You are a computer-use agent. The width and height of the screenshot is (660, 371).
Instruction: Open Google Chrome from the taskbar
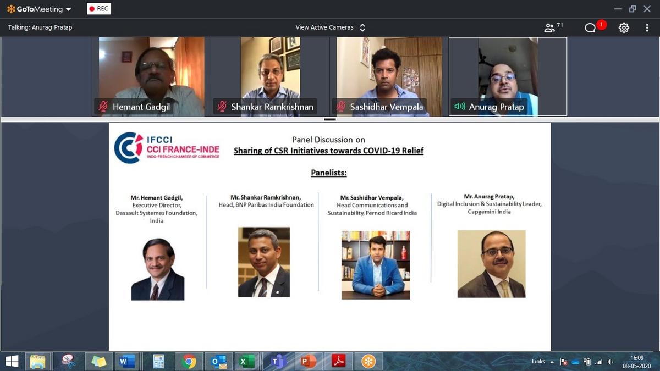(x=189, y=361)
